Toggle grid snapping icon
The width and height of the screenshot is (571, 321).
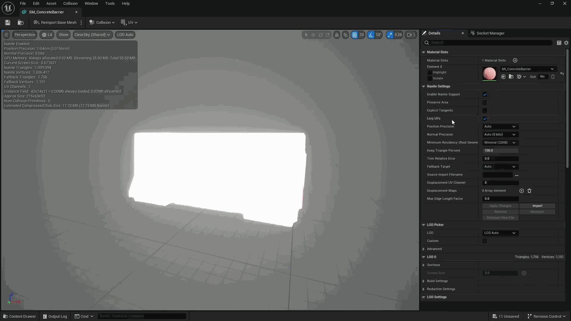[354, 35]
